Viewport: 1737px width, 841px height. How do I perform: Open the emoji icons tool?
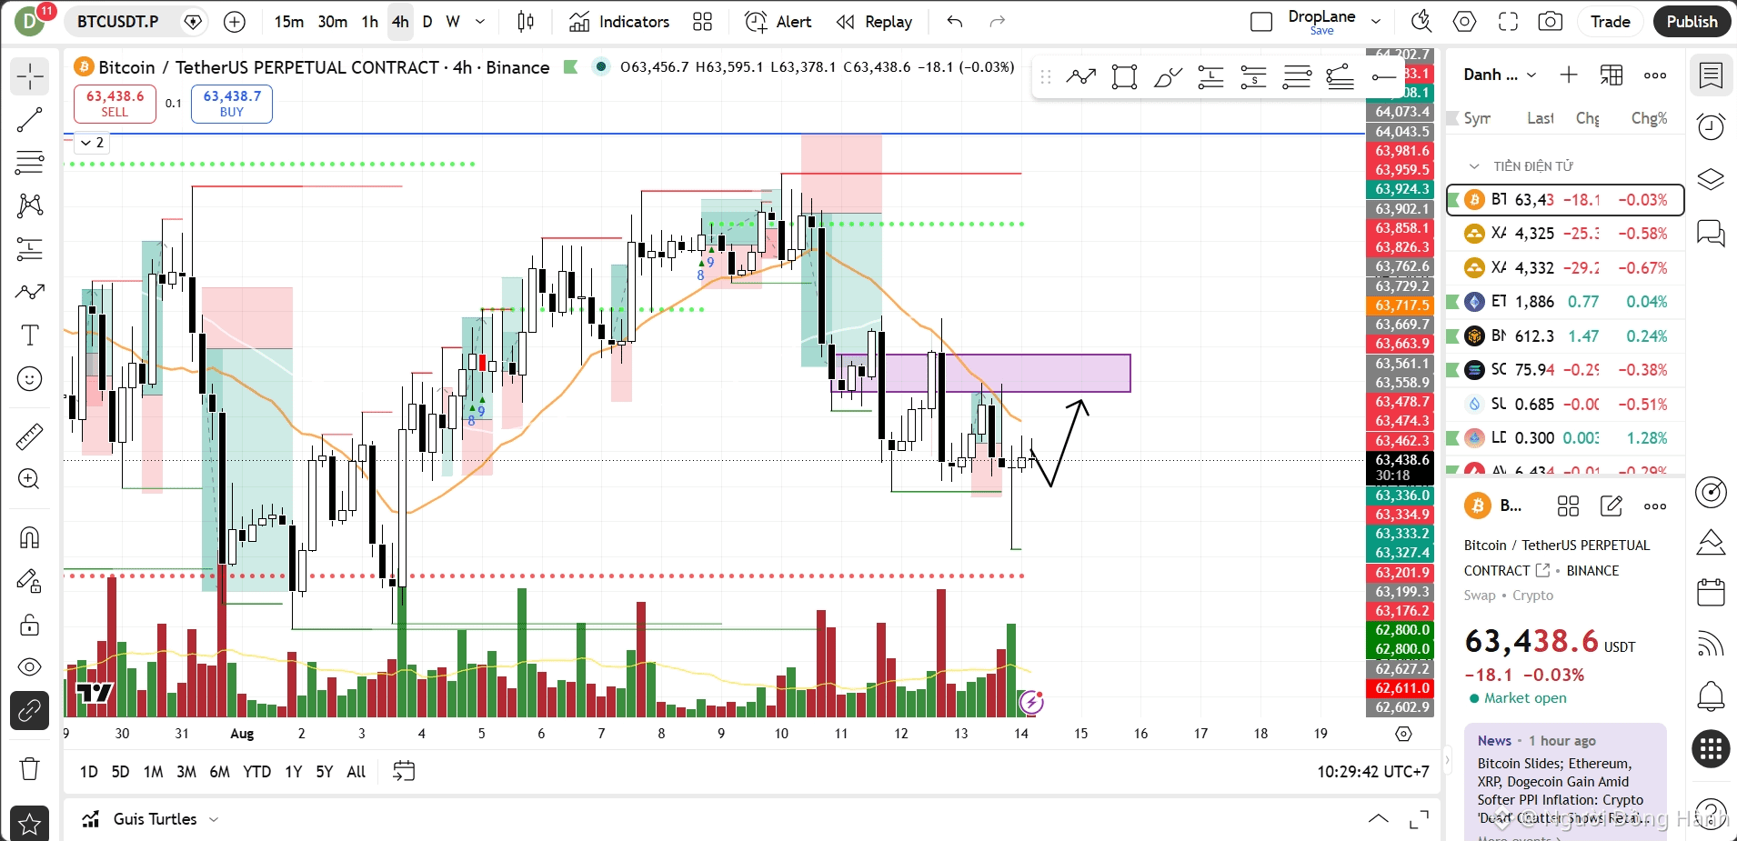[x=29, y=378]
